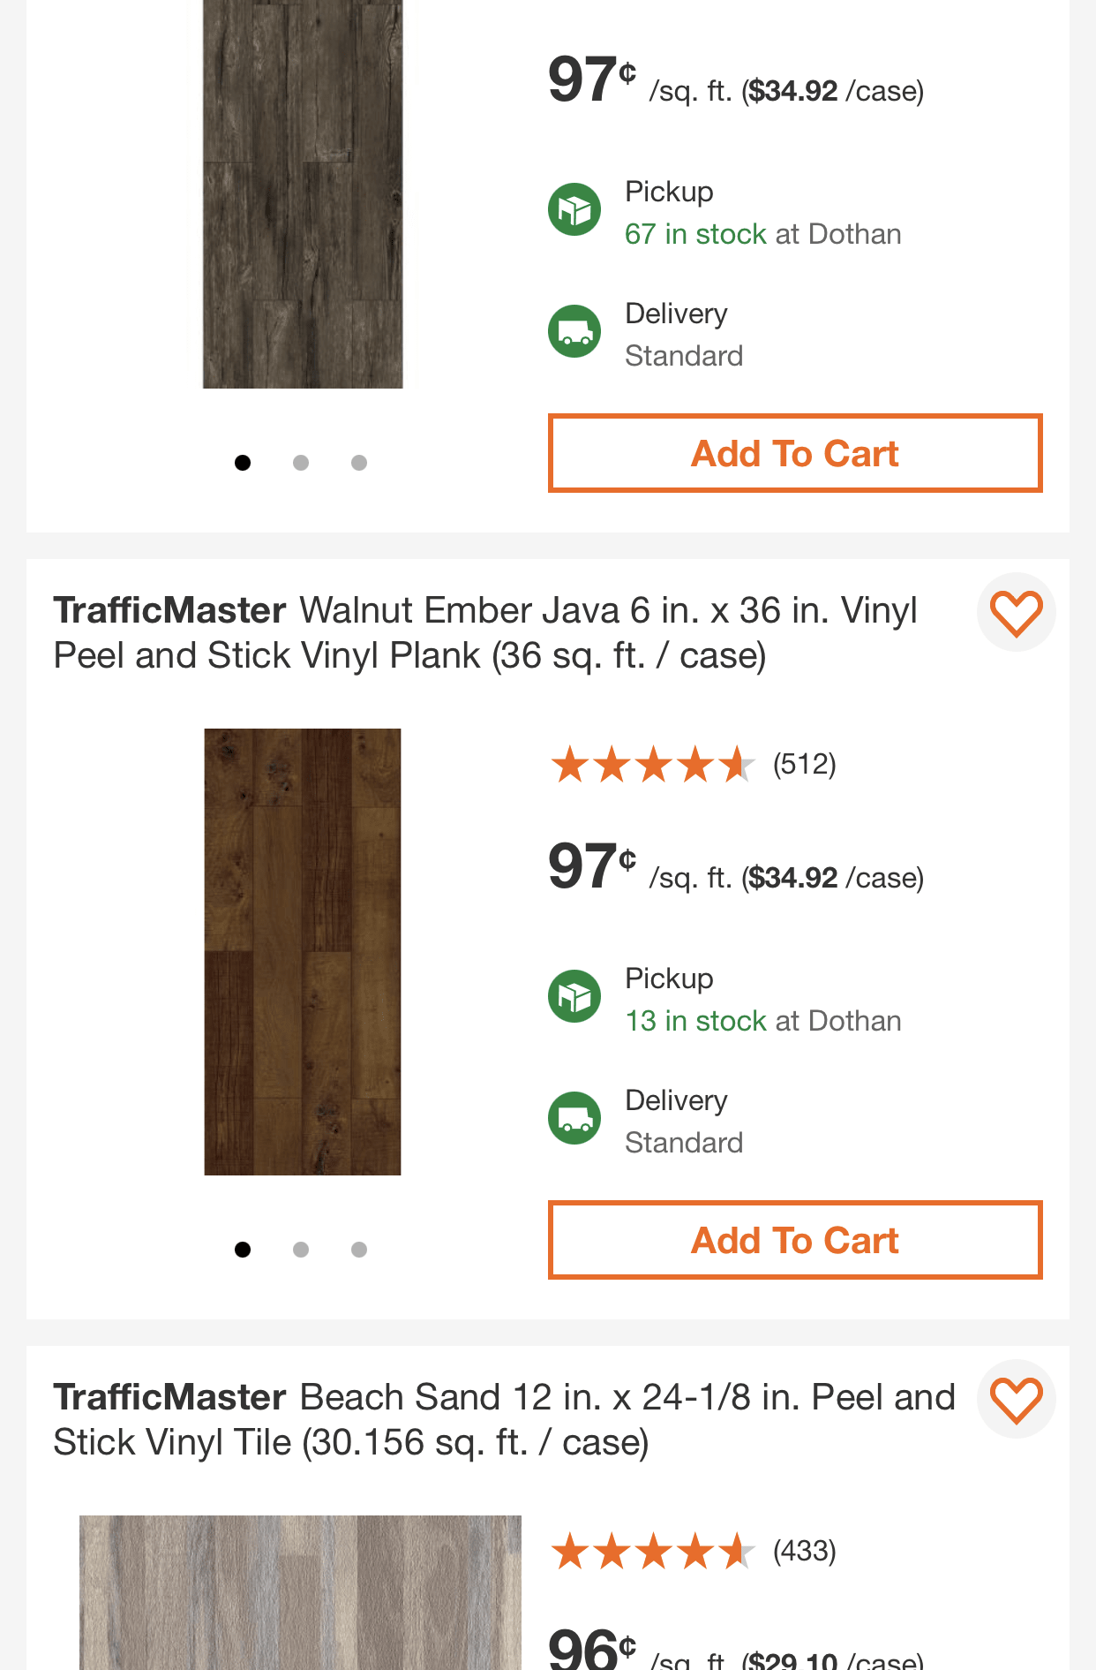The height and width of the screenshot is (1670, 1096).
Task: Click the 13 in stock at Dothan text
Action: [763, 1021]
